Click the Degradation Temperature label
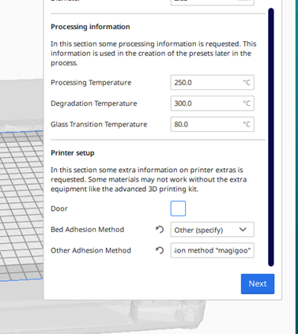Viewport: 298px width, 334px height. [94, 103]
